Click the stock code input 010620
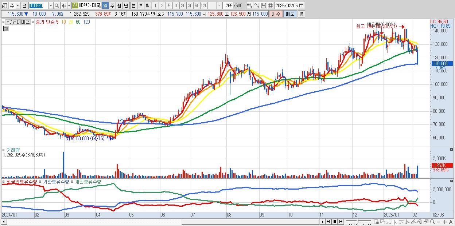This screenshot has height=226, width=455. [38, 5]
